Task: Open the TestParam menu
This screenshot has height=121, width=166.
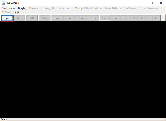Action: pyautogui.click(x=130, y=8)
